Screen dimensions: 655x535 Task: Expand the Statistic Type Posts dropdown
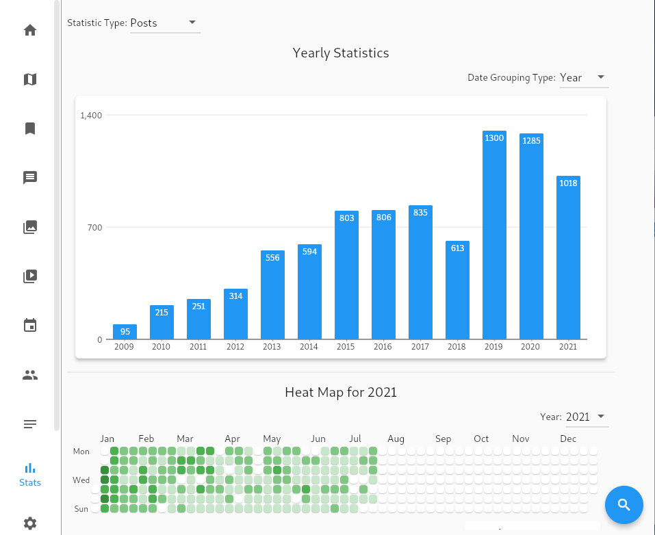point(164,23)
